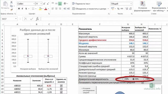Screen dimensions: 168x94
Task: Toggle the Показывать первоначальное распределение checkbox
Action: 143,83
